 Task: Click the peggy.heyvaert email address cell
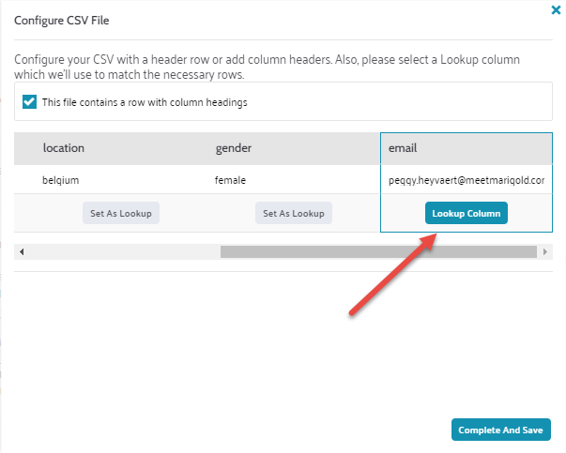click(466, 179)
